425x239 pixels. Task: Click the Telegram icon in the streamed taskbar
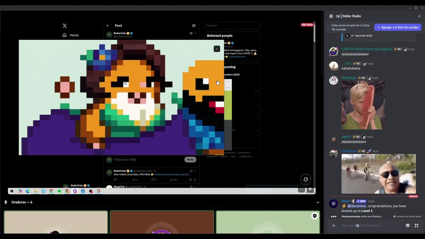click(x=43, y=191)
